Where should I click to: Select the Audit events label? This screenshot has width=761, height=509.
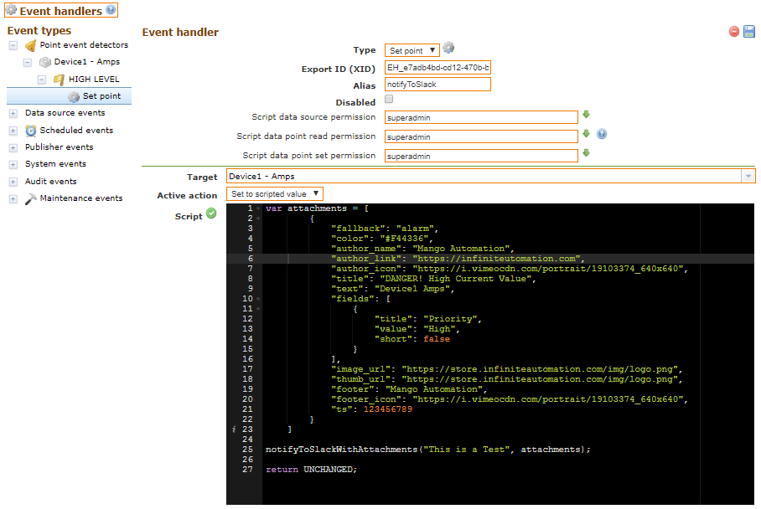tap(51, 182)
